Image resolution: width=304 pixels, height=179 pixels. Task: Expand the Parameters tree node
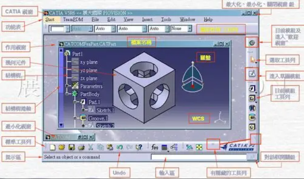67,85
